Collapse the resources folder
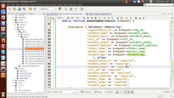 click(13, 22)
